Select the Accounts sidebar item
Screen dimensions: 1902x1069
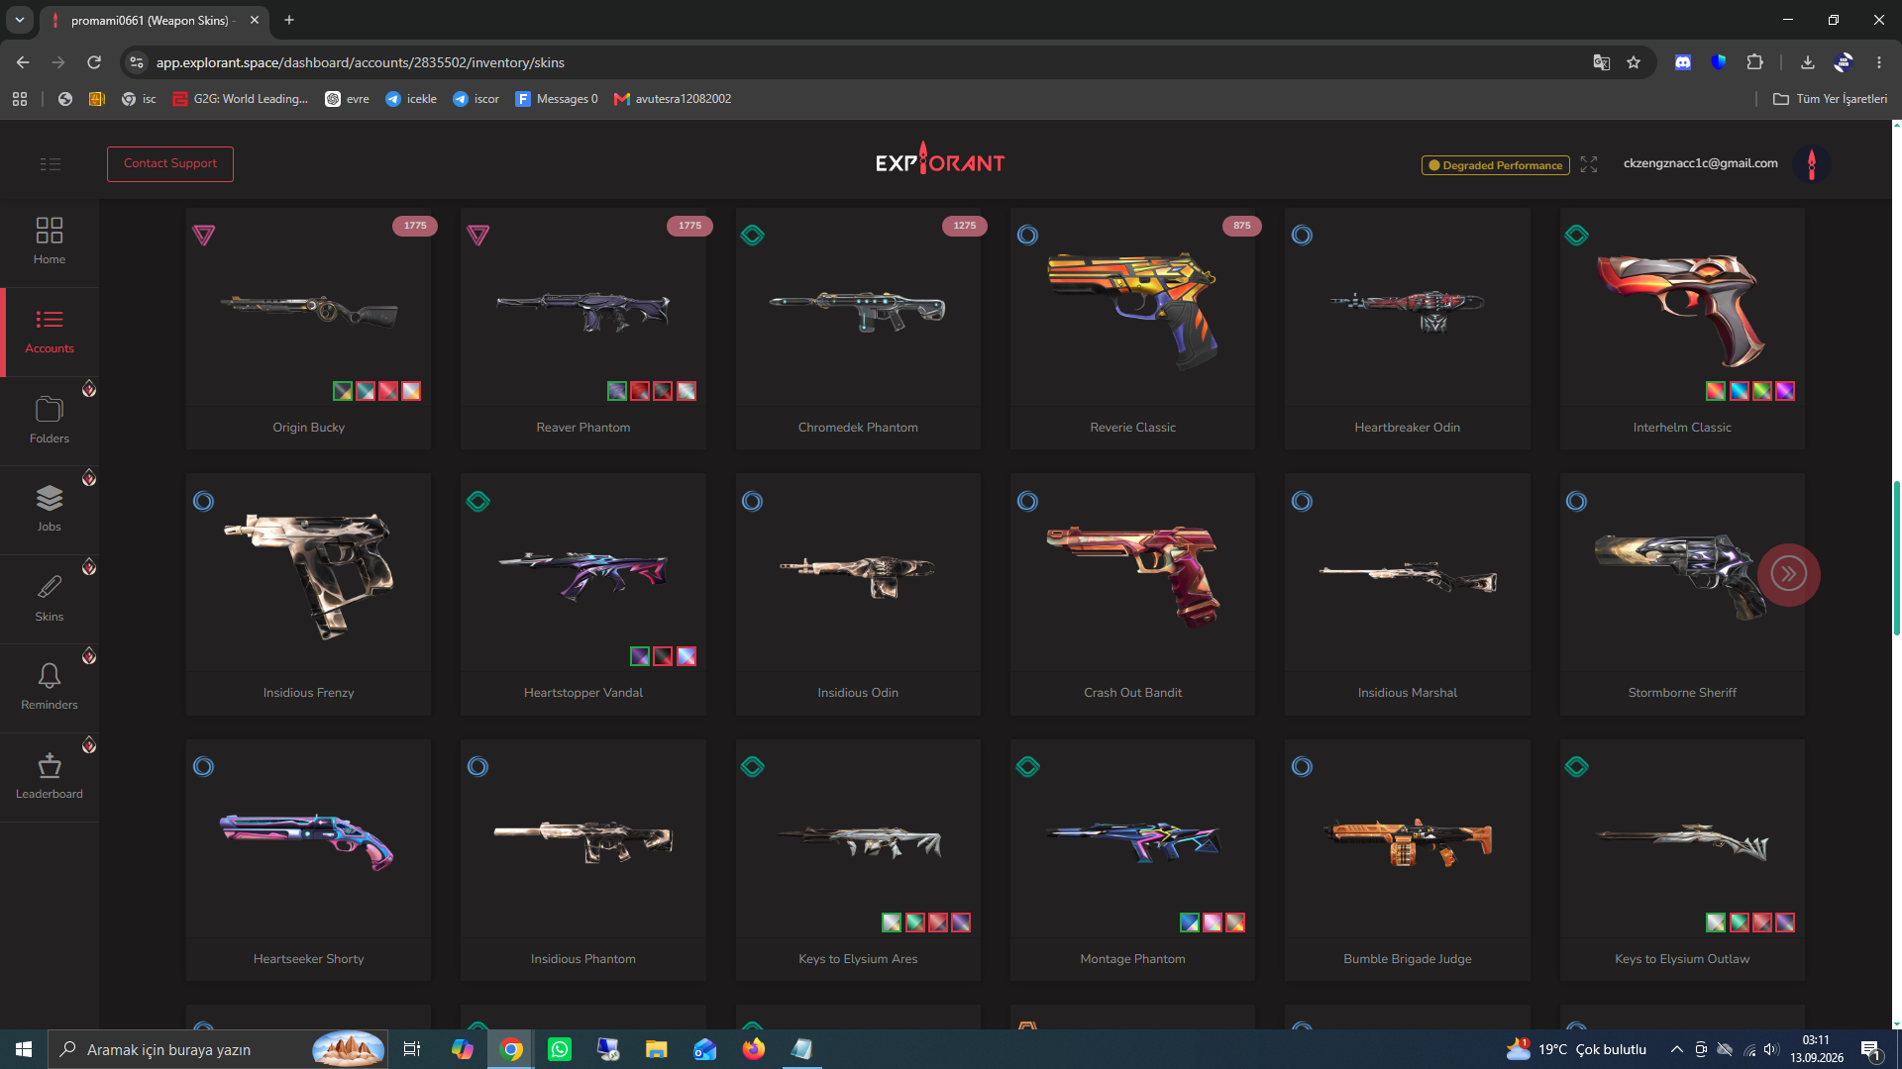pyautogui.click(x=50, y=332)
